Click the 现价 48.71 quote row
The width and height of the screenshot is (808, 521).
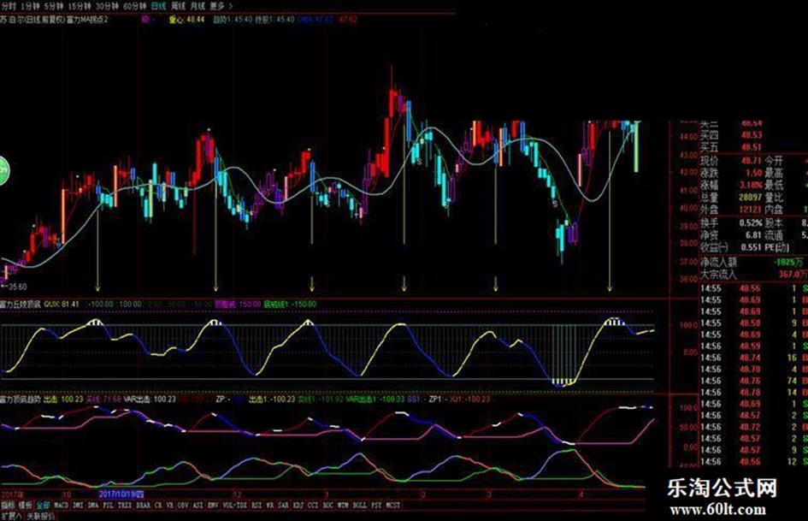[x=731, y=161]
